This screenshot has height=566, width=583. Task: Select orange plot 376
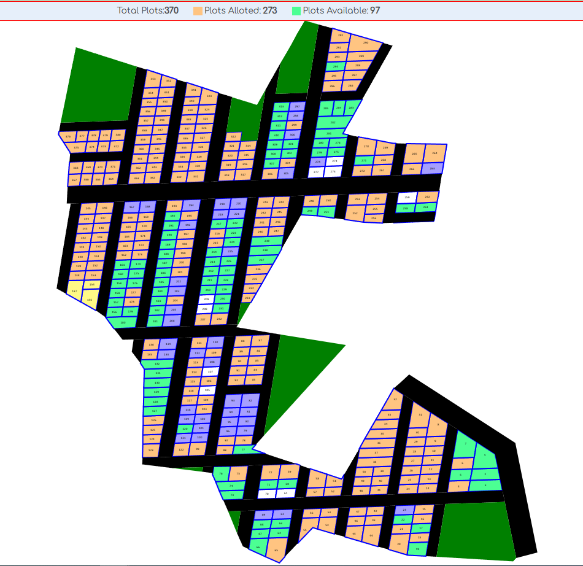tap(68, 137)
